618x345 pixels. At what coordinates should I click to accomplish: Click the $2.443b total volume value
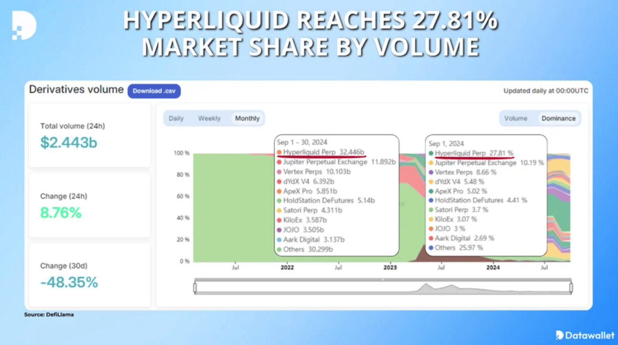(69, 142)
